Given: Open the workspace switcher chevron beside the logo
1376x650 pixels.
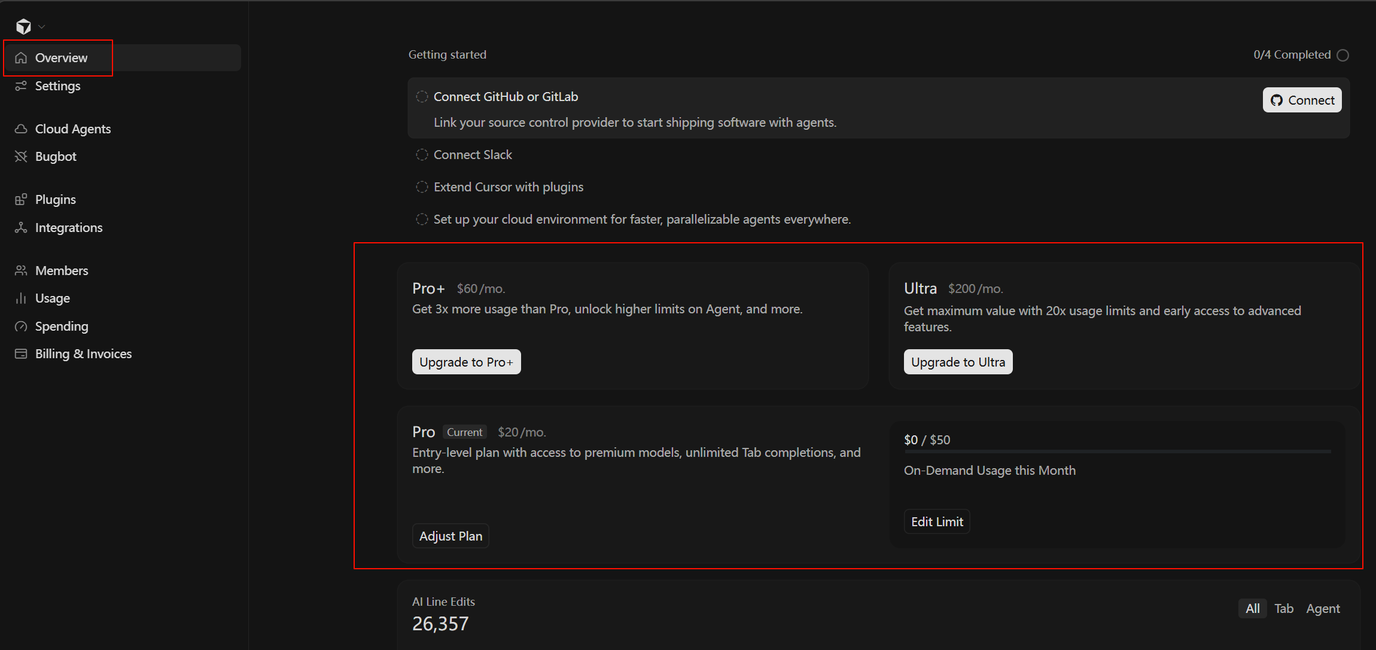Looking at the screenshot, I should (42, 26).
